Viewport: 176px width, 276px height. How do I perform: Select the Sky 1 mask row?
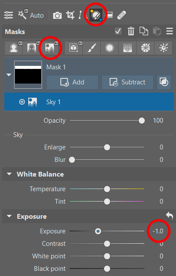pyautogui.click(x=89, y=102)
